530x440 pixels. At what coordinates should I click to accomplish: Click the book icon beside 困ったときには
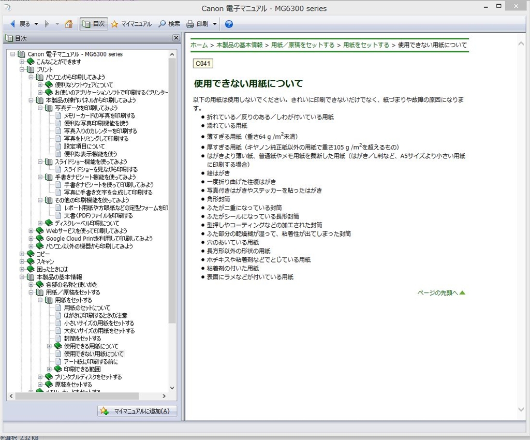[x=31, y=269]
